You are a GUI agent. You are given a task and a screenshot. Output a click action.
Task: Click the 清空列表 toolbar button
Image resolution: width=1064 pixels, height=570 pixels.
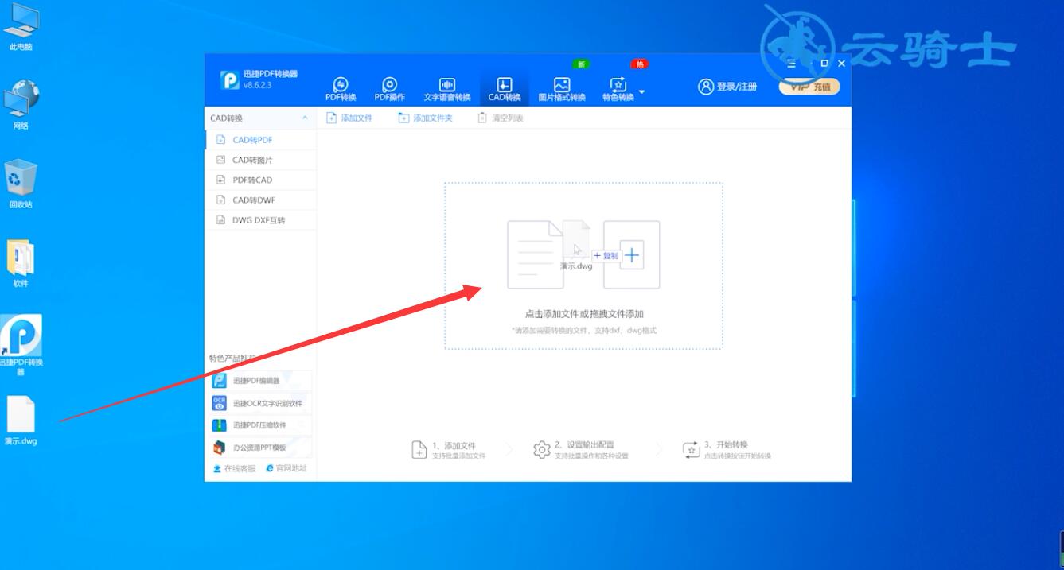click(x=501, y=118)
